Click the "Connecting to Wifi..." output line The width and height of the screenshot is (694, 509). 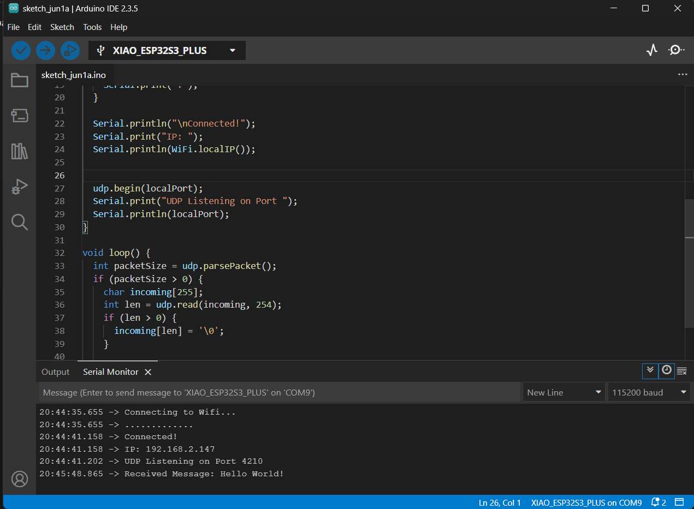tap(138, 412)
